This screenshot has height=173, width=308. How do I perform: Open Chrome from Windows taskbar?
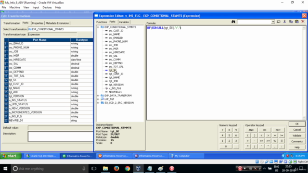click(x=128, y=169)
